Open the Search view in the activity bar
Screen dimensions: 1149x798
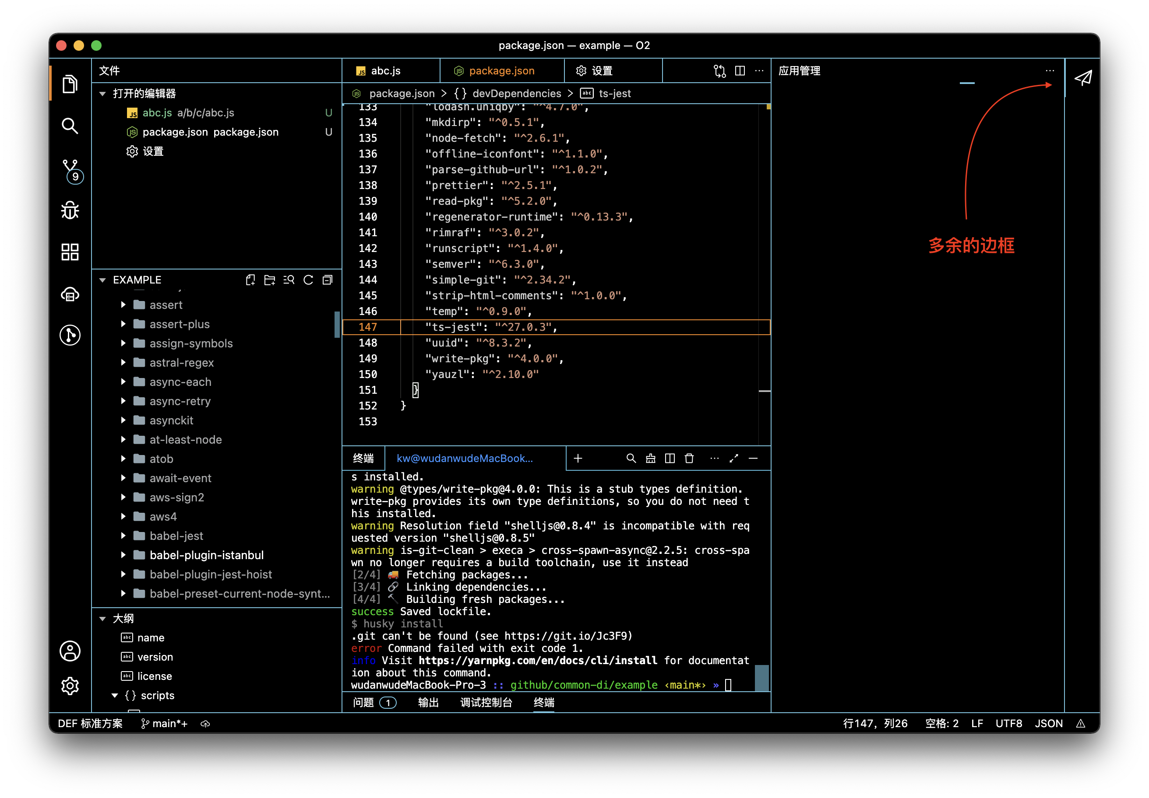click(x=70, y=126)
